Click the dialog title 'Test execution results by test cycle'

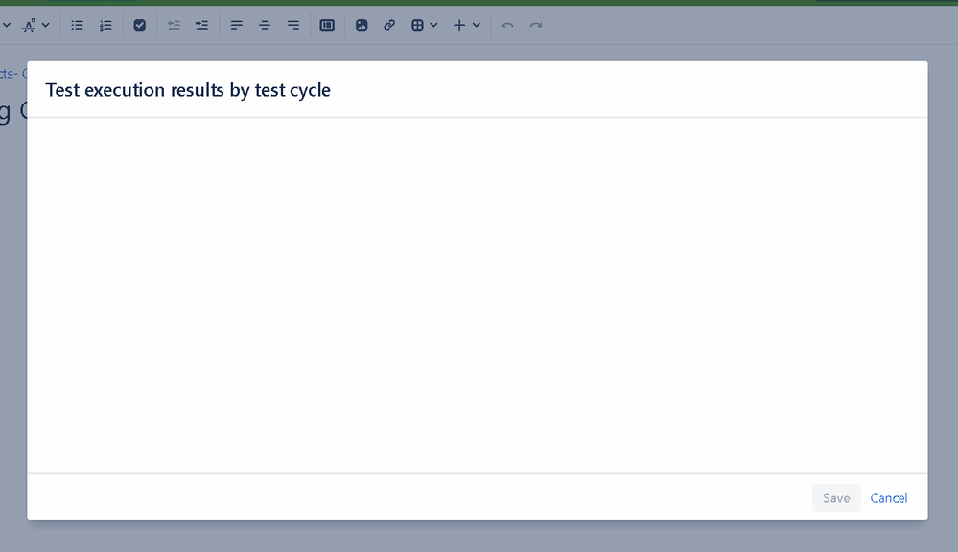(188, 90)
